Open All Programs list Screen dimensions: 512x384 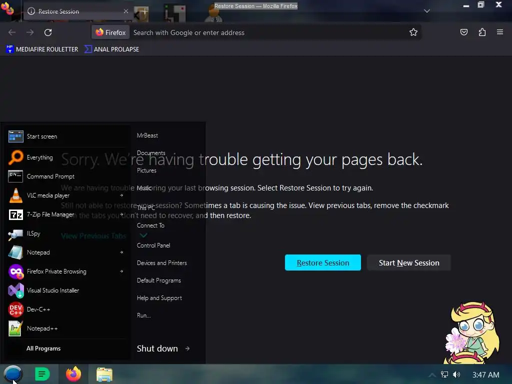(43, 348)
